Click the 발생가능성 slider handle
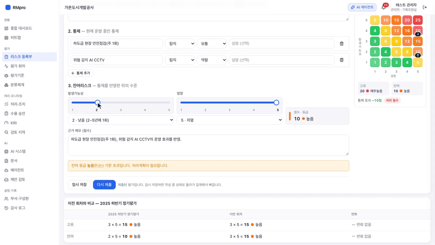This screenshot has width=435, height=245. pyautogui.click(x=98, y=103)
